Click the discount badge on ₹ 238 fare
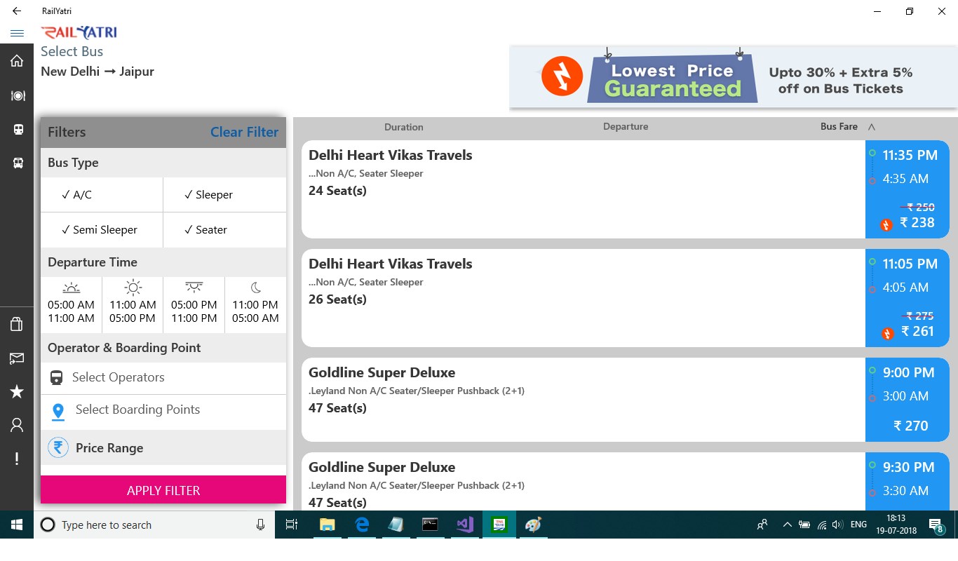The height and width of the screenshot is (561, 958). tap(886, 225)
